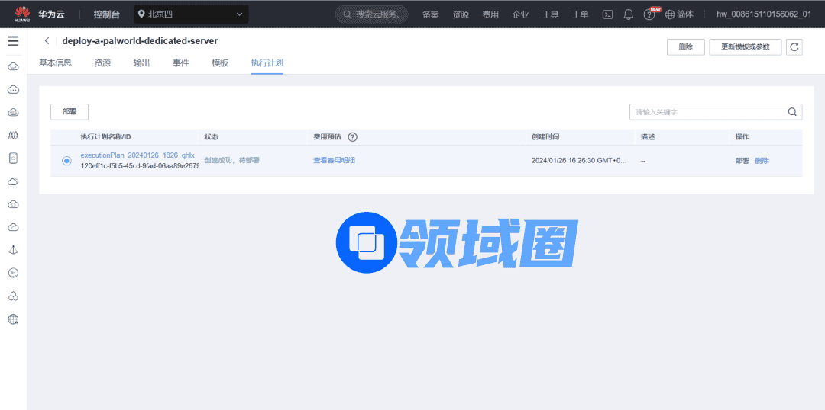Click the 请输入关键字 search field
Screen dimensions: 825x410
[x=707, y=112]
